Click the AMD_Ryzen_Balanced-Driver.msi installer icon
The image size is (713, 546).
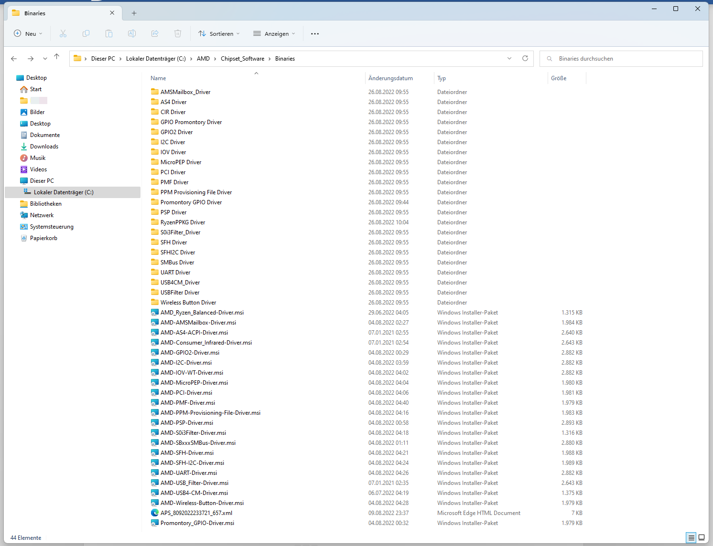(155, 313)
